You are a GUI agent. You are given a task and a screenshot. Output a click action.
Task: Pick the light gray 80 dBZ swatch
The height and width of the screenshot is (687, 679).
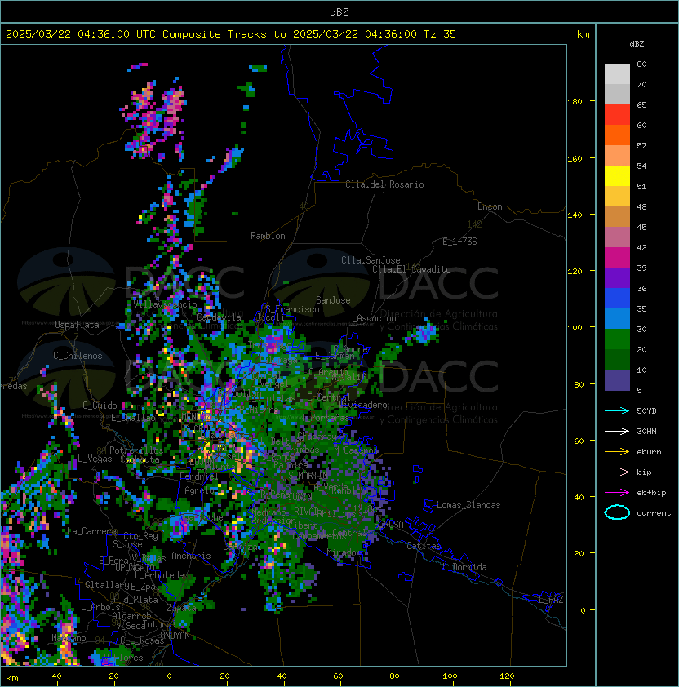(617, 74)
